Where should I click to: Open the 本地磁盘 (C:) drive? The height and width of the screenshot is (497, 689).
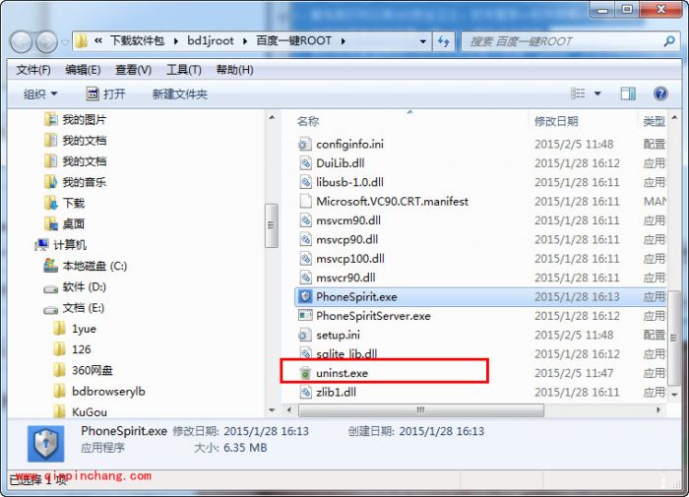pos(85,266)
